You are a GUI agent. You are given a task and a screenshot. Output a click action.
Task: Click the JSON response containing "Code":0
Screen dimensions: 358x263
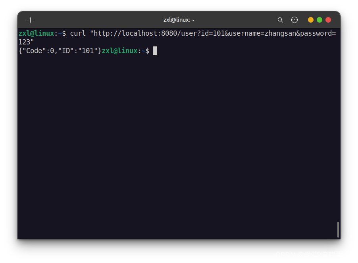tap(60, 51)
